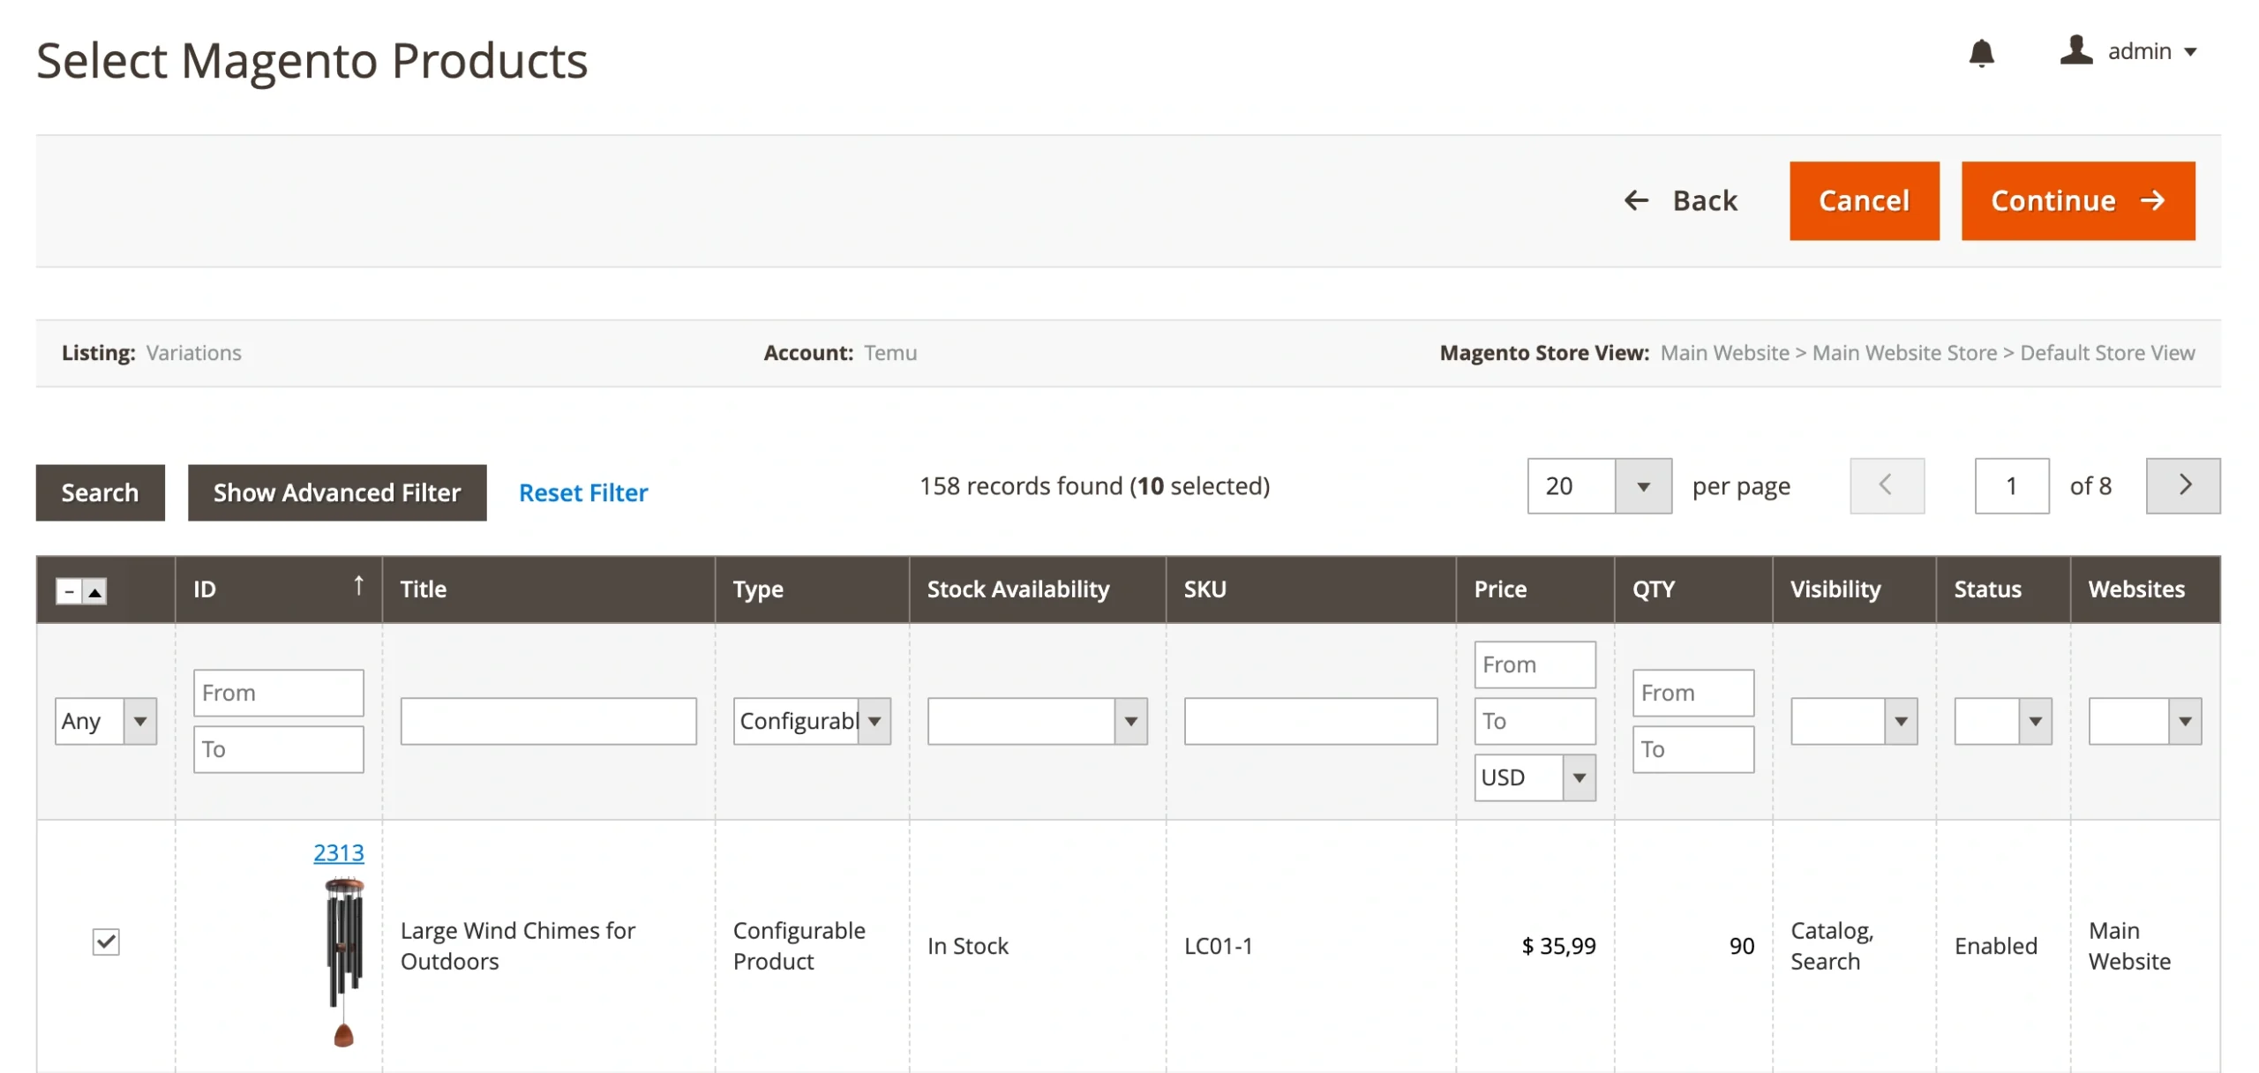Screen dimensions: 2259x1073
Task: Click the notifications bell icon
Action: (x=1981, y=53)
